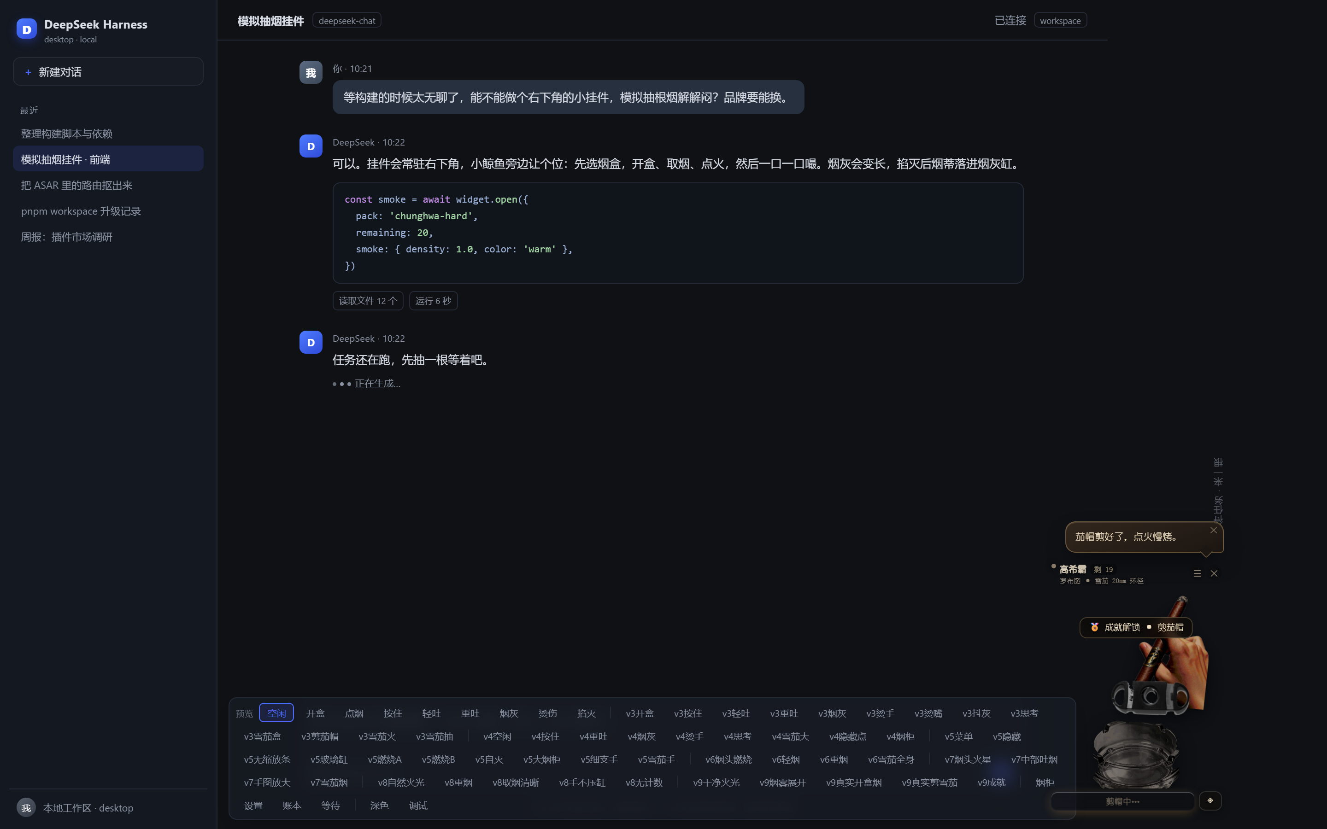Select the 掐灭 preview state
1327x829 pixels.
tap(586, 713)
